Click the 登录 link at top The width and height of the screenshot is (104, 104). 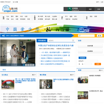[x=97, y=2]
